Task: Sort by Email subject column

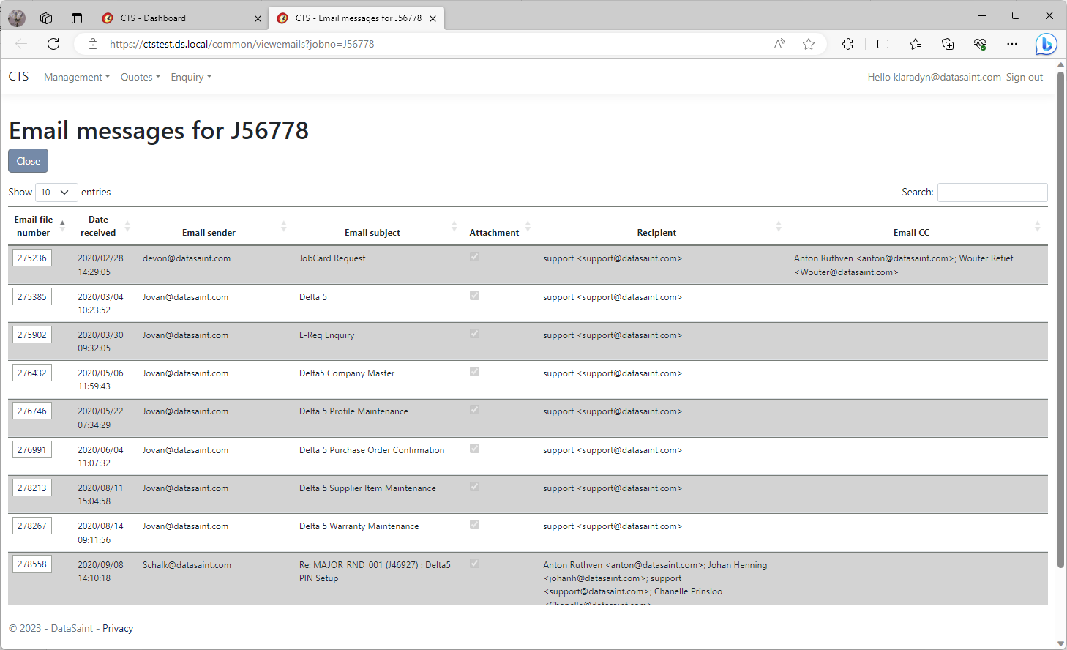Action: (376, 225)
